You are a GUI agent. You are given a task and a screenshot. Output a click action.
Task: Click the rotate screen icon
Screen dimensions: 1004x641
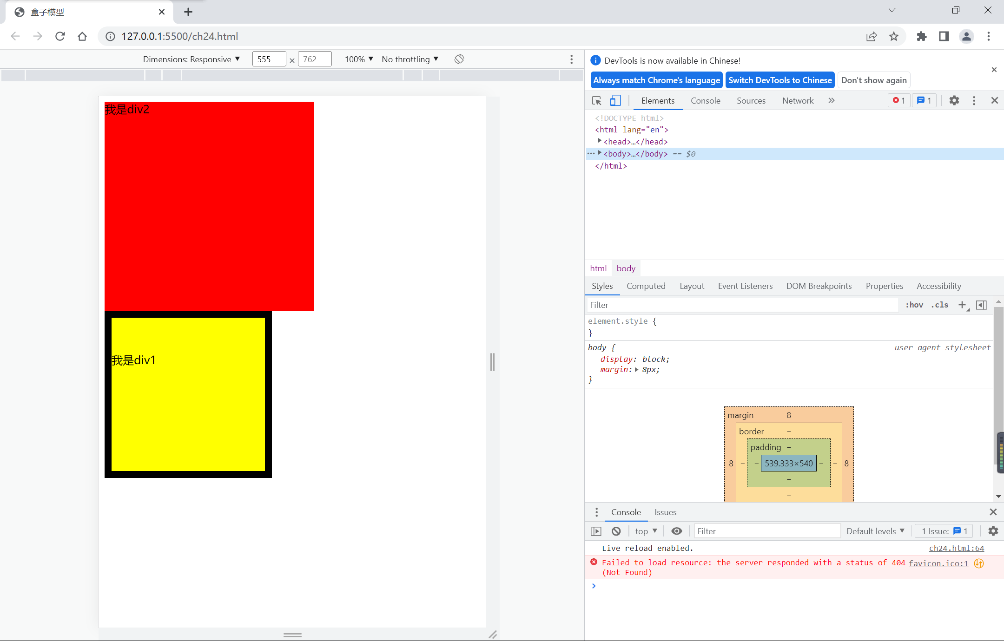click(459, 59)
